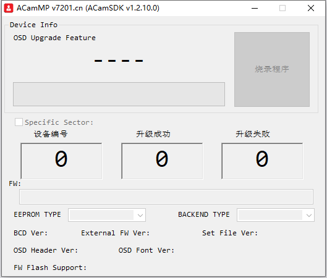Viewport: 327px width, 278px height.
Task: Click the BCD Ver label
Action: tap(31, 233)
